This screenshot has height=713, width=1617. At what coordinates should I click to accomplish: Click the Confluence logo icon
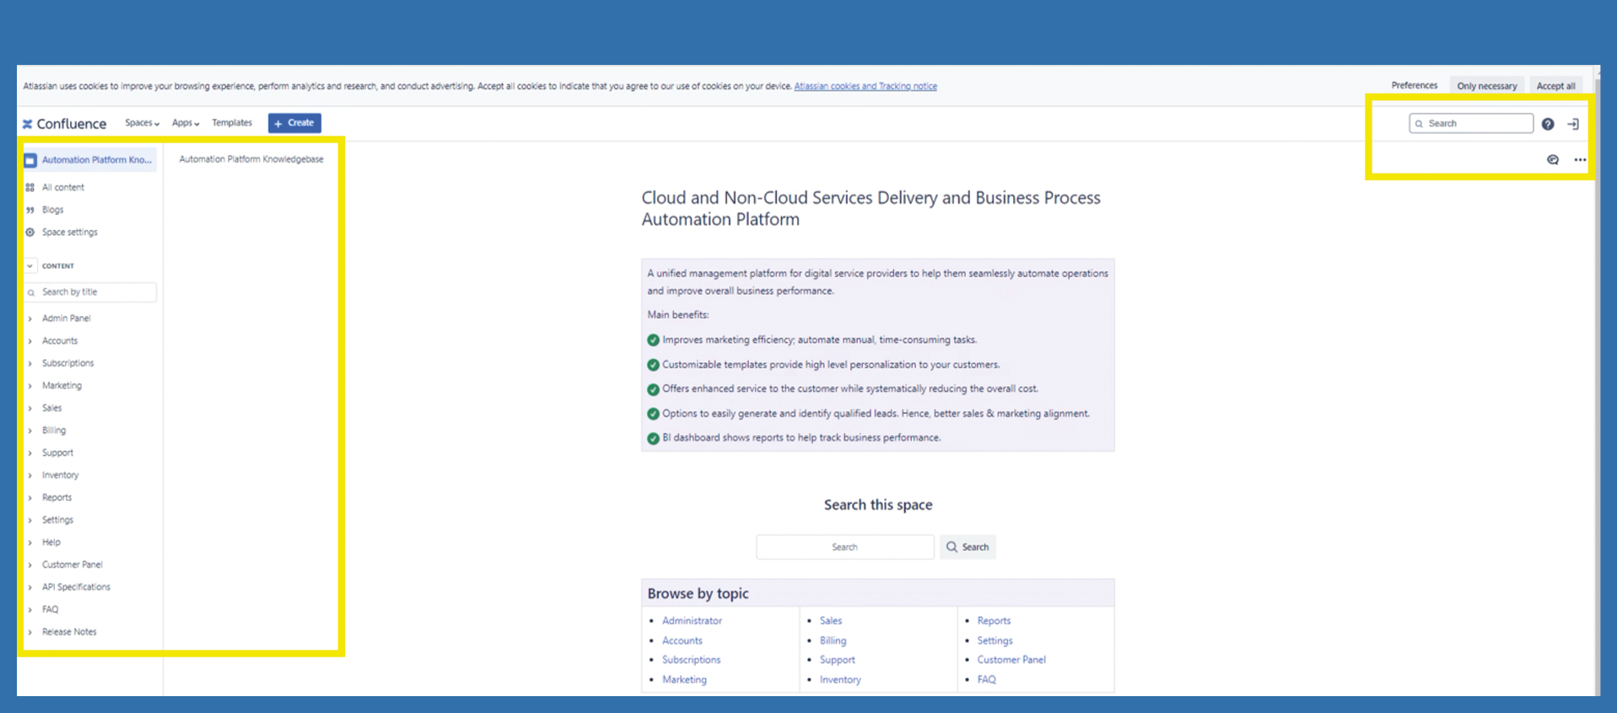[x=28, y=124]
